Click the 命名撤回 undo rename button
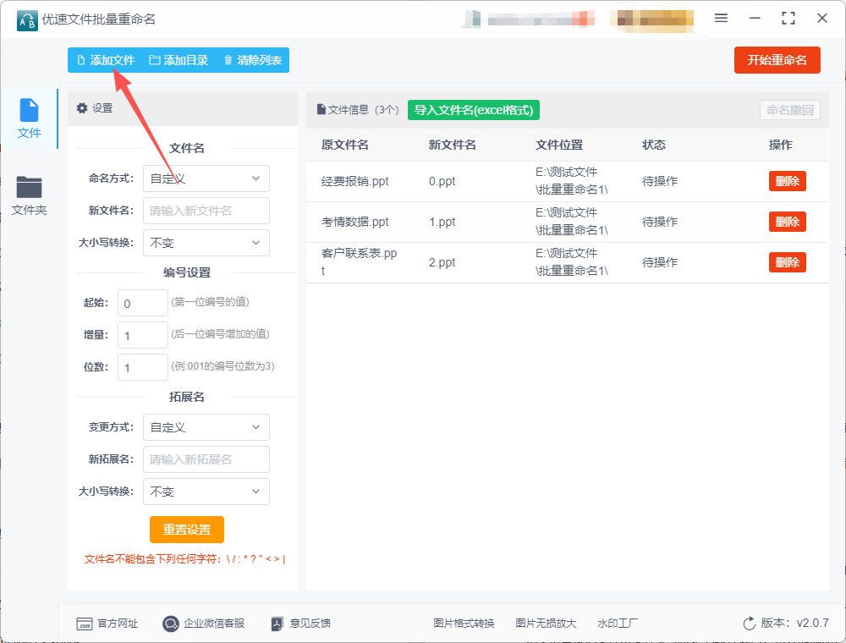The image size is (846, 643). click(790, 110)
